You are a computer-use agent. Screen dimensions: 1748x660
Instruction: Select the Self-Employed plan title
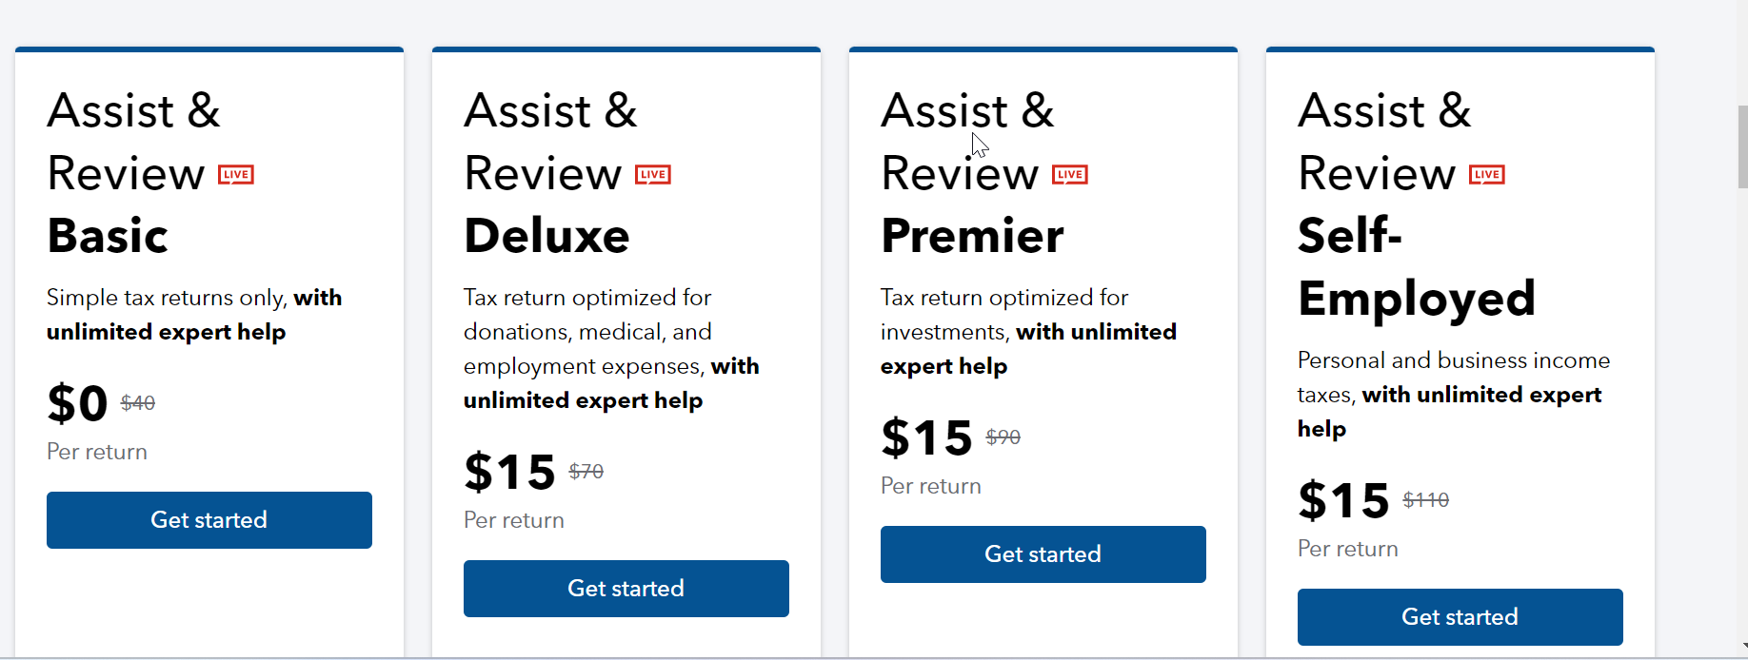tap(1416, 267)
